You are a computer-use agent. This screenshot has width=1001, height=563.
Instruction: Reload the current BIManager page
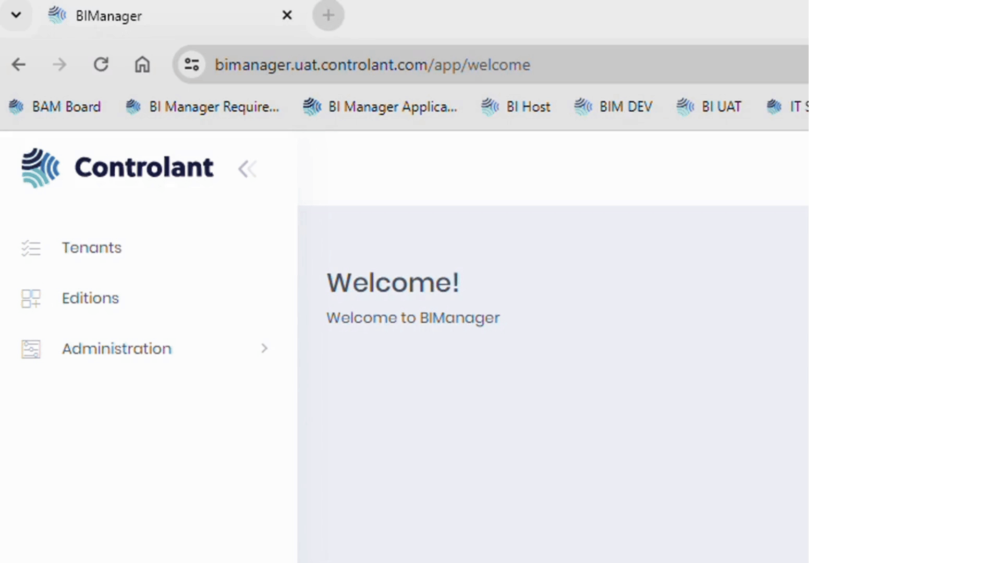(x=101, y=65)
